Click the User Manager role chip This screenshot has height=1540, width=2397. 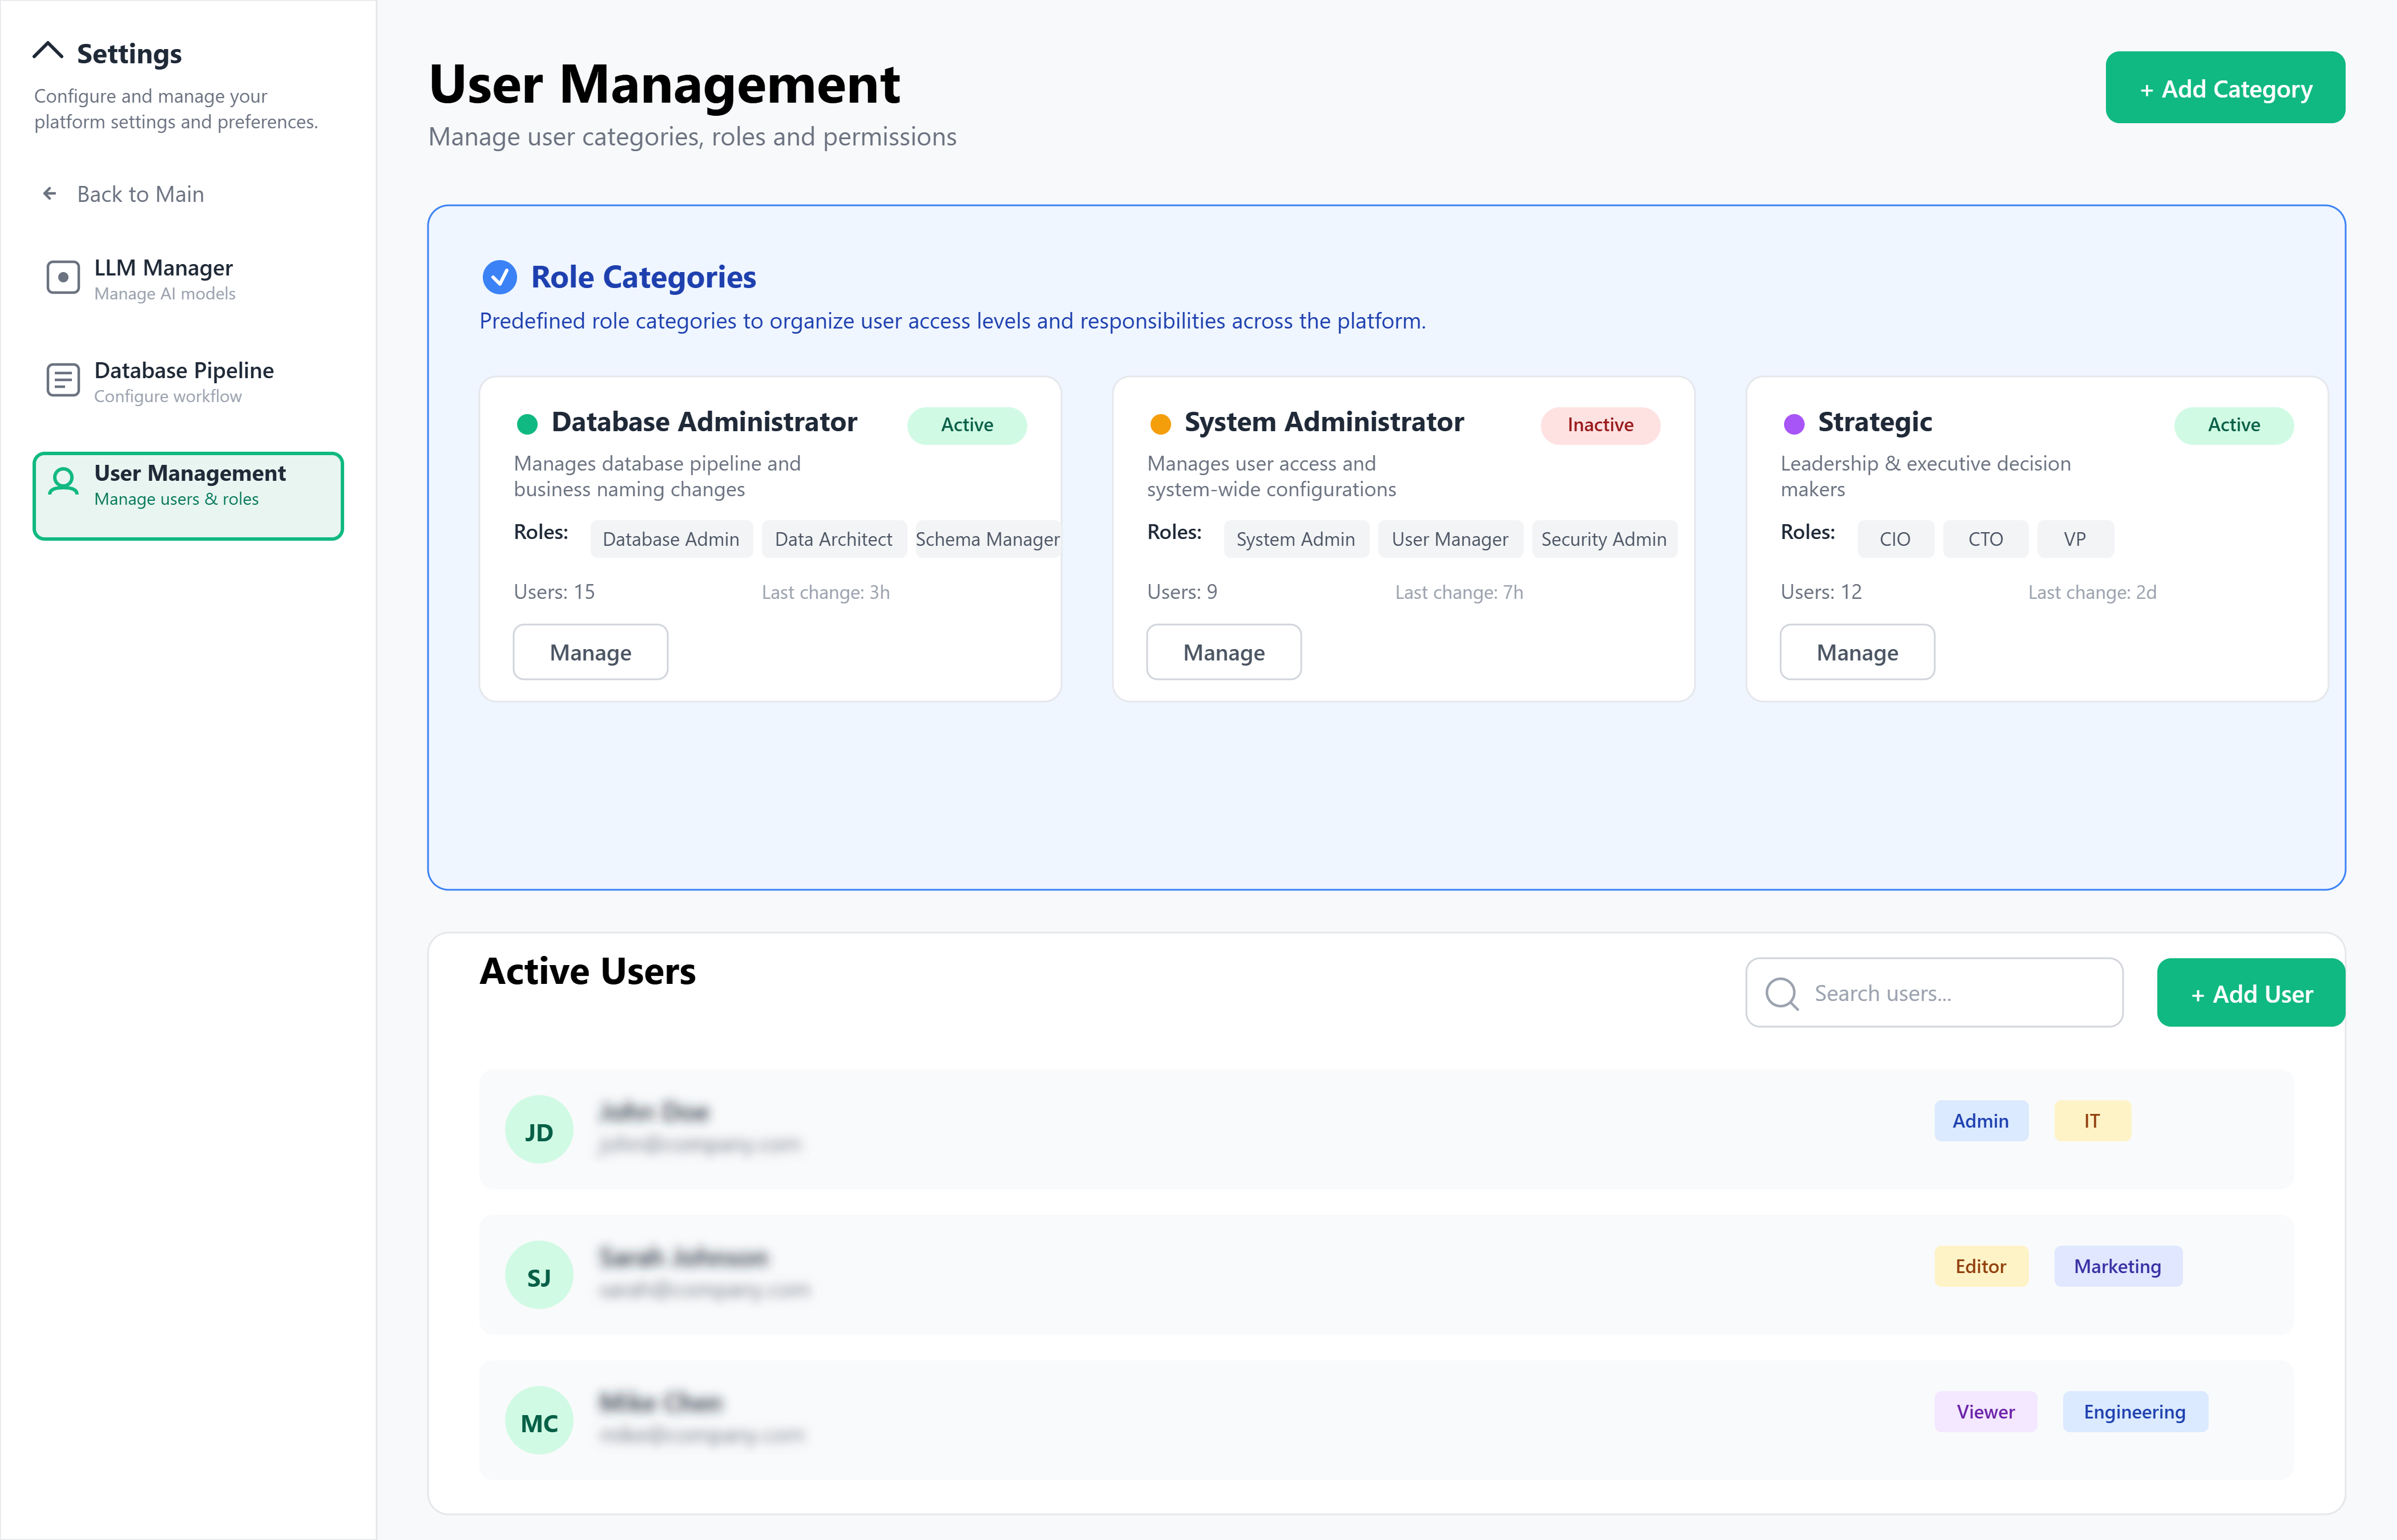(1450, 540)
